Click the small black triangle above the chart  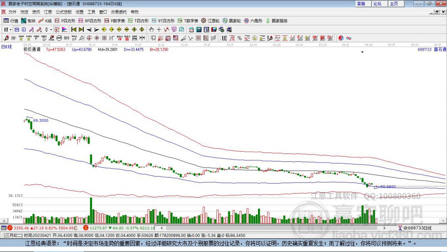click(x=362, y=52)
